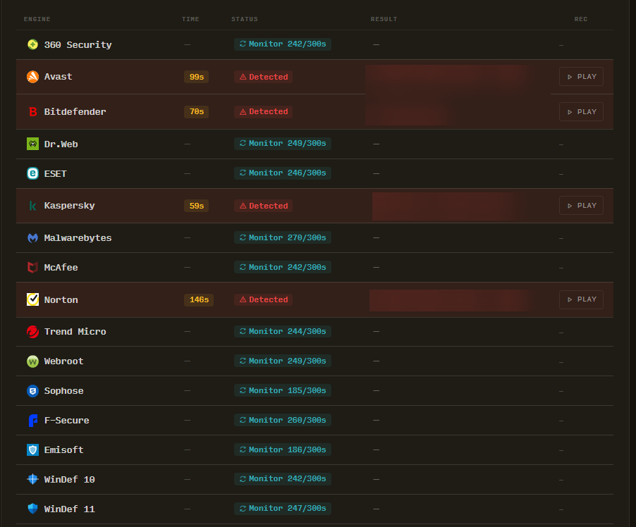Select the ESET logo icon

click(x=33, y=173)
